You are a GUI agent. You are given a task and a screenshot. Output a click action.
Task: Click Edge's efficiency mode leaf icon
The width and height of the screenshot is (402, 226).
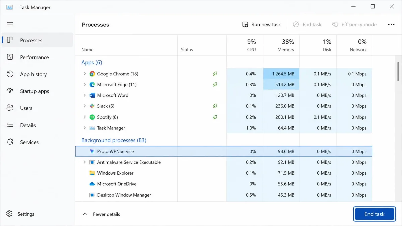point(215,85)
